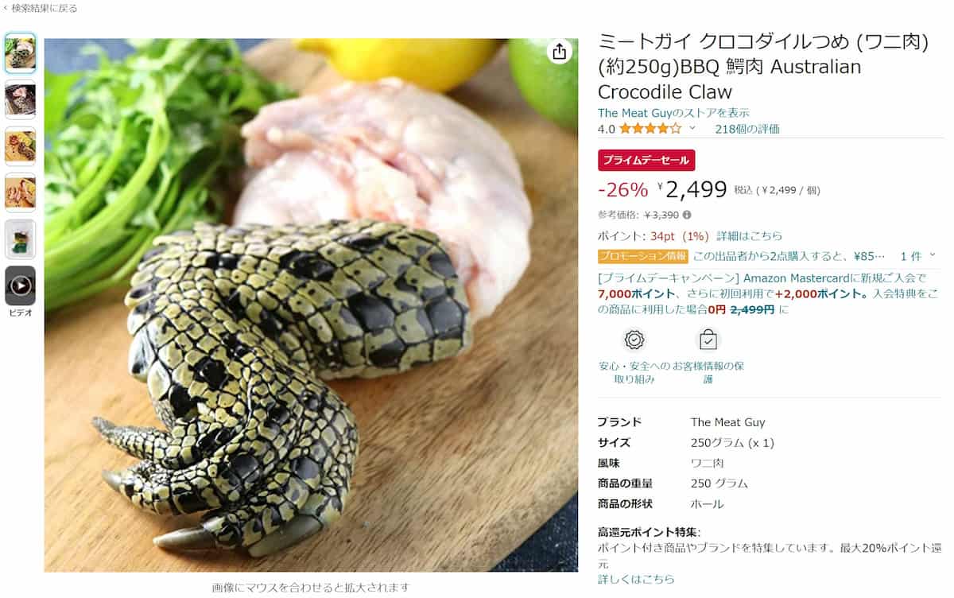Click the main crocodile claw image
Screen dimensions: 954x598
[311, 305]
